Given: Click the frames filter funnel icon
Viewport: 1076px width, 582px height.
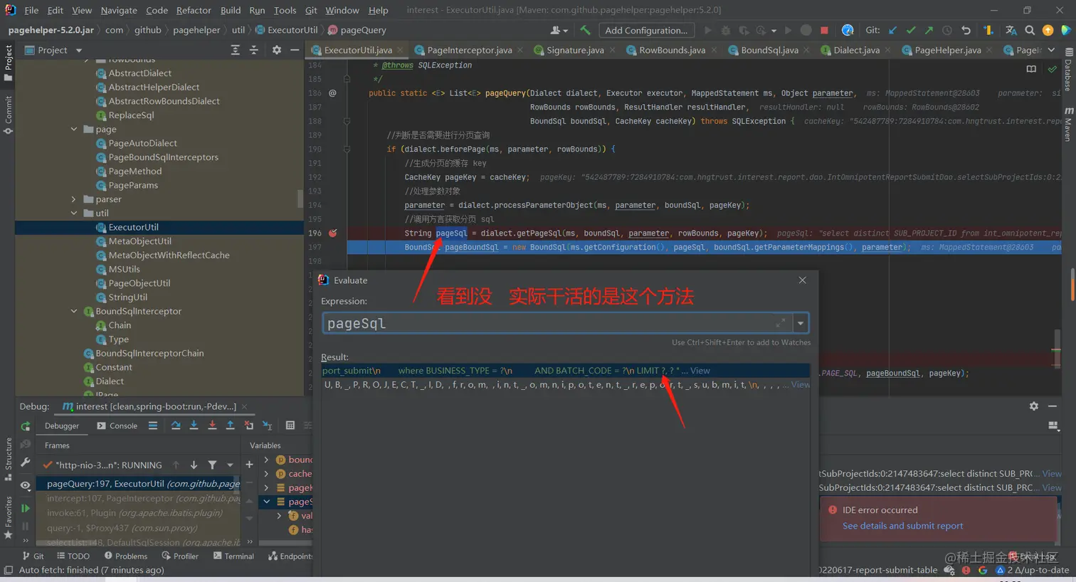Looking at the screenshot, I should click(212, 465).
